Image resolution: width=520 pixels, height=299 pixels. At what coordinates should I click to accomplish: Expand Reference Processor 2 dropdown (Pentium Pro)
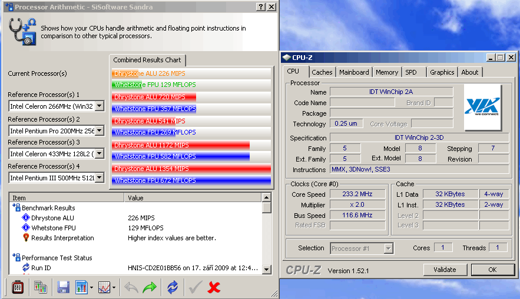(99, 130)
